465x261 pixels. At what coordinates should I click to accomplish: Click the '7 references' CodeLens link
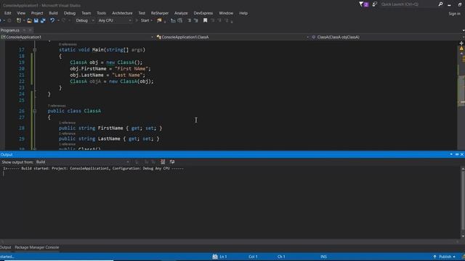(x=57, y=106)
